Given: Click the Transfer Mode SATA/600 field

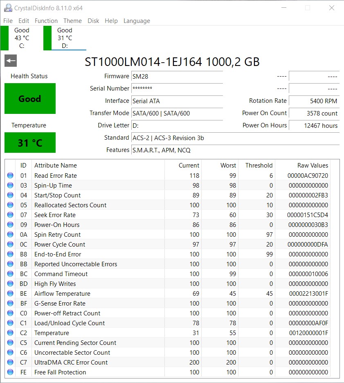Looking at the screenshot, I should coord(177,113).
